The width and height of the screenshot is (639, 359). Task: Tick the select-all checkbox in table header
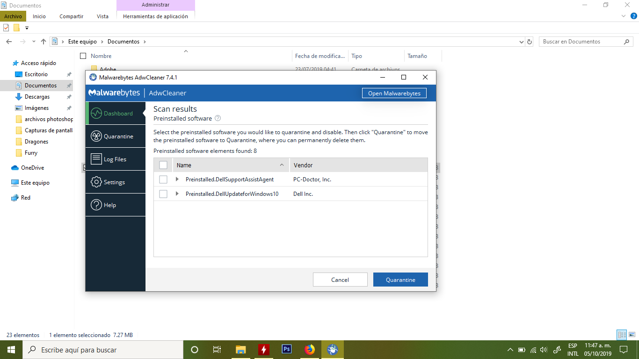(163, 165)
